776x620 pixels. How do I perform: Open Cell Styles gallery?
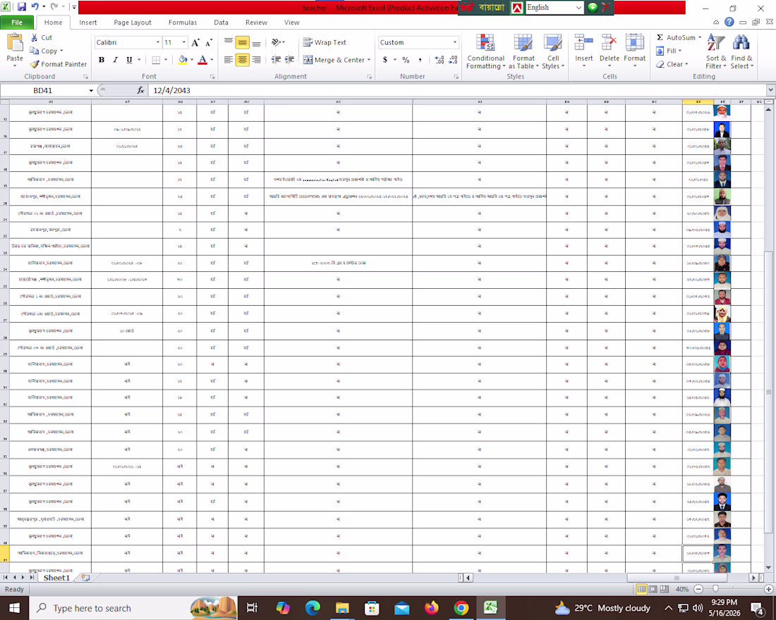[553, 52]
